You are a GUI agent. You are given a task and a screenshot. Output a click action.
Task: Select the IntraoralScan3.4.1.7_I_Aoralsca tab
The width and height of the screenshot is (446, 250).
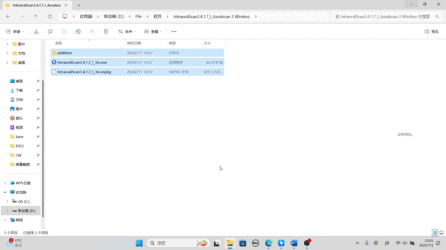36,5
